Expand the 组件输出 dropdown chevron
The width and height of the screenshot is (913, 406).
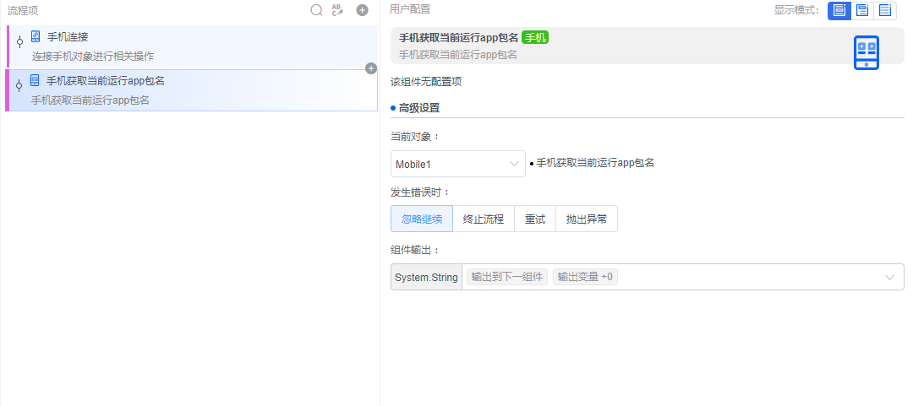click(889, 278)
